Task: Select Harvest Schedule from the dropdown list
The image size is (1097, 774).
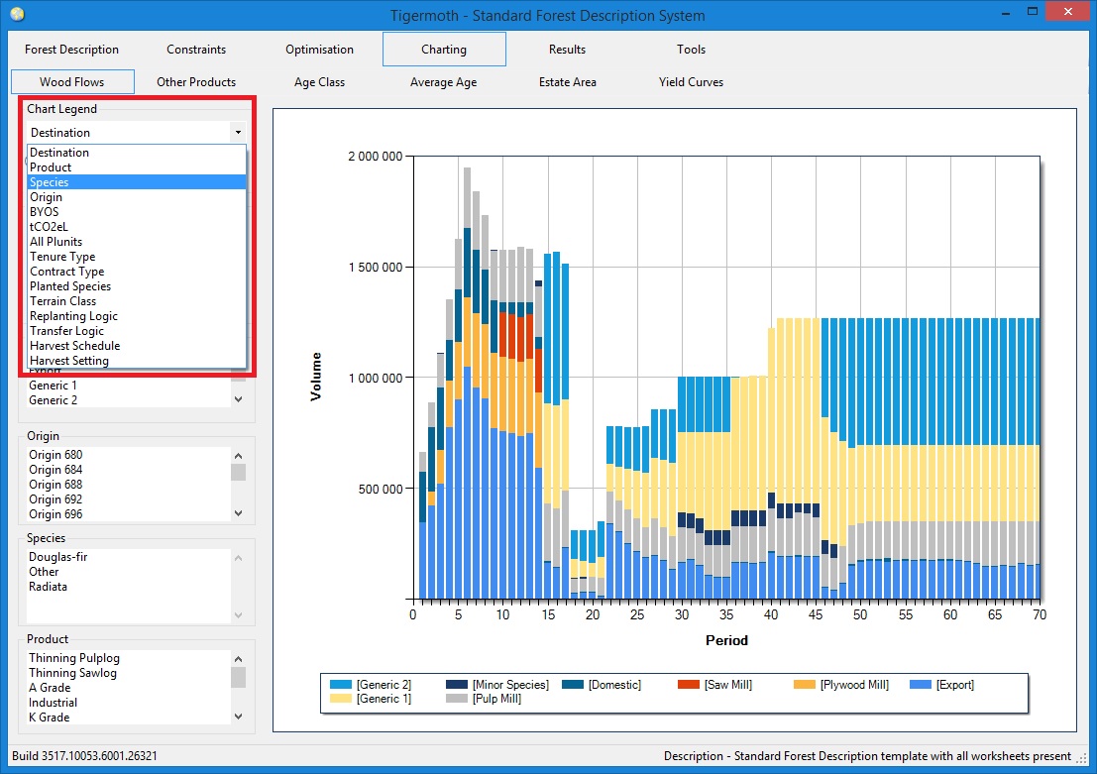Action: [x=137, y=346]
